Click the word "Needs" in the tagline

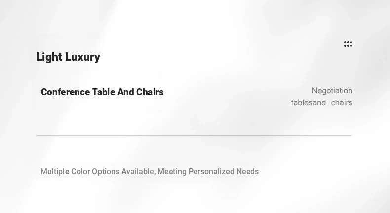[x=247, y=172]
